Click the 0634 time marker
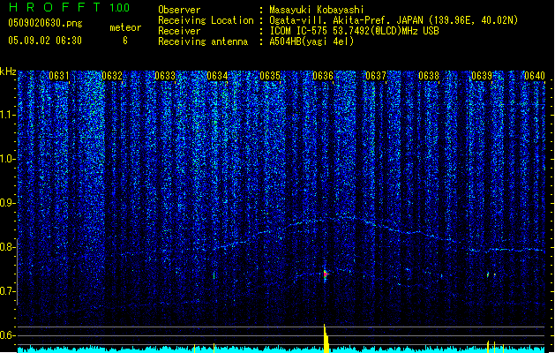This screenshot has width=555, height=353. [x=217, y=76]
